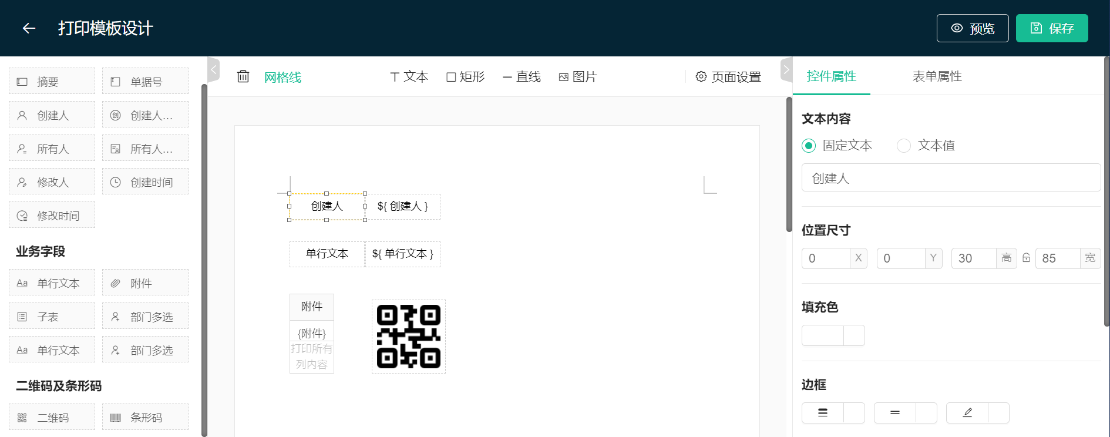Viewport: 1110px width, 437px height.
Task: Add a 直线 line shape
Action: [x=522, y=77]
